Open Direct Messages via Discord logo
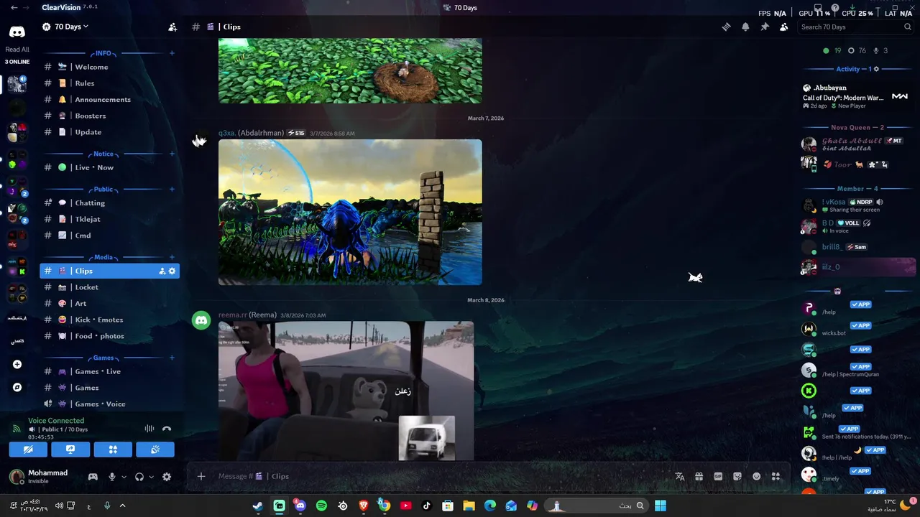The image size is (920, 517). click(17, 32)
